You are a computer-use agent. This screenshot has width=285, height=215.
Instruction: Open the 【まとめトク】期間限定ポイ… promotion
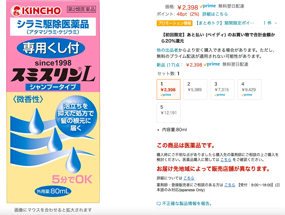point(225,23)
